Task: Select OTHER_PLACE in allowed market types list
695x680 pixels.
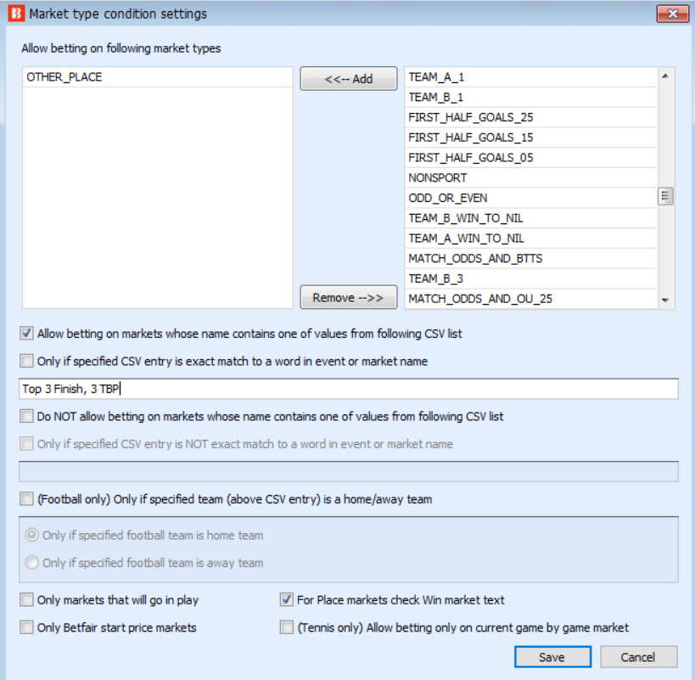Action: (x=157, y=77)
